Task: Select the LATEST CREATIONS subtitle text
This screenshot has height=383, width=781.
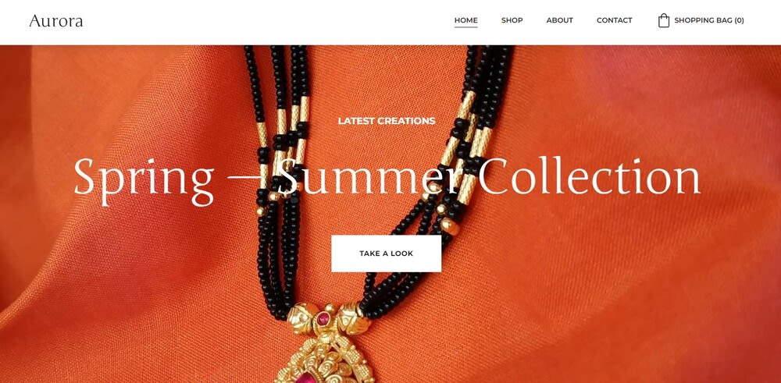Action: [x=387, y=121]
